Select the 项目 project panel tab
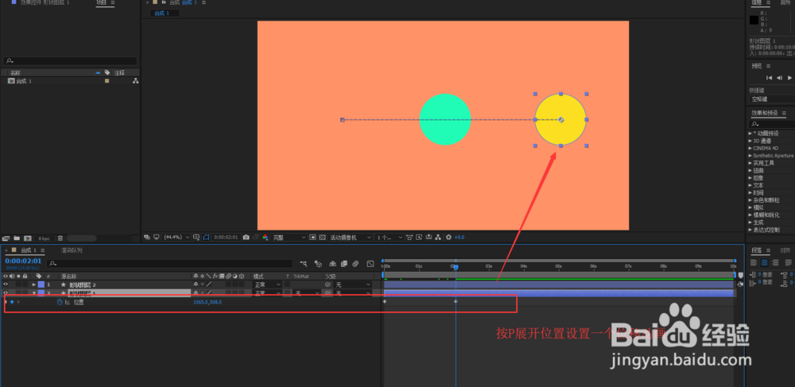The image size is (795, 387). (102, 2)
